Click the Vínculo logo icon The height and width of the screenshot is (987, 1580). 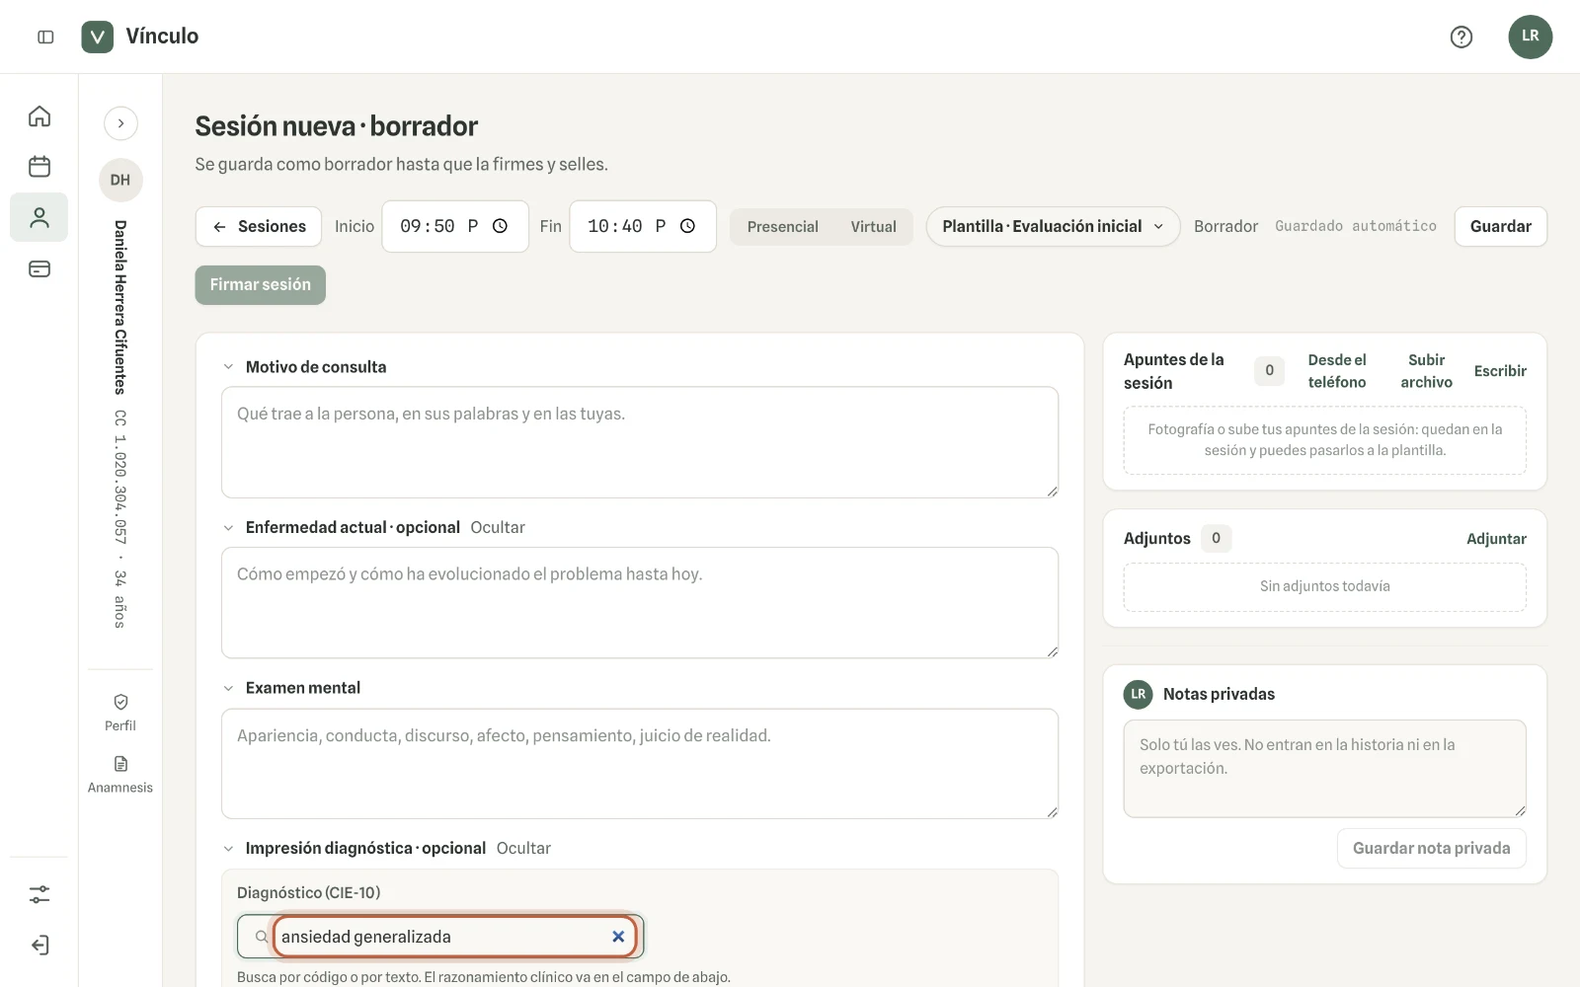(x=97, y=37)
